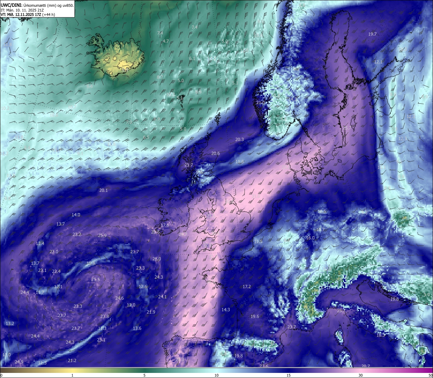
Task: Click the 25.9 value in the Atlantic
Action: click(x=102, y=235)
